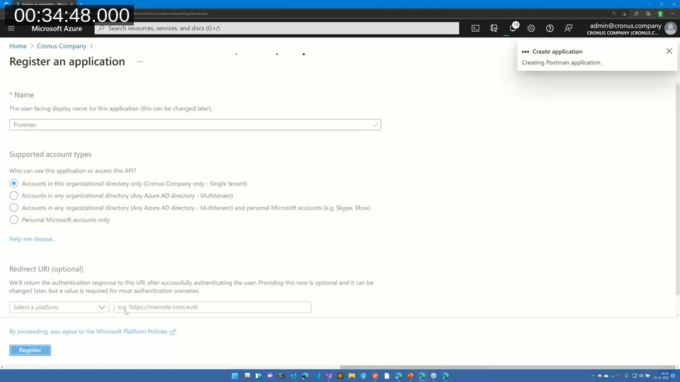Click the Name field containing Postman

tap(195, 125)
